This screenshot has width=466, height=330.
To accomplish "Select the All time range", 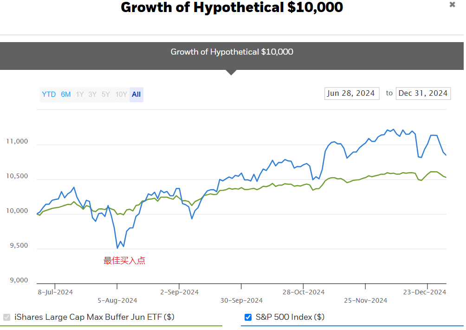I will click(136, 94).
